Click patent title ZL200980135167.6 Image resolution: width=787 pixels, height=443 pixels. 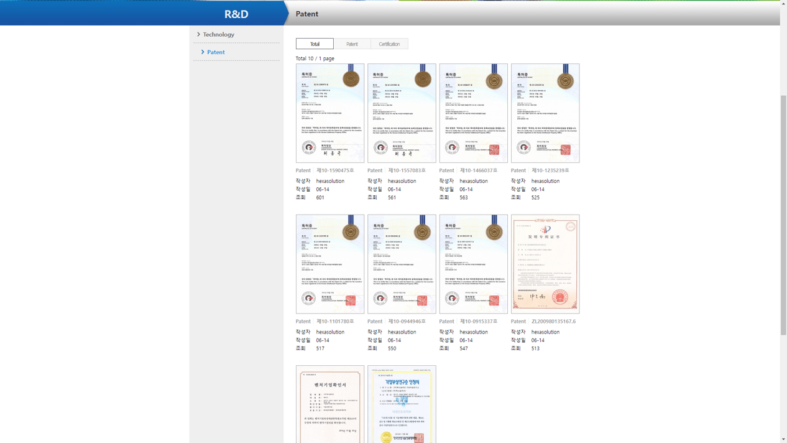pyautogui.click(x=554, y=322)
